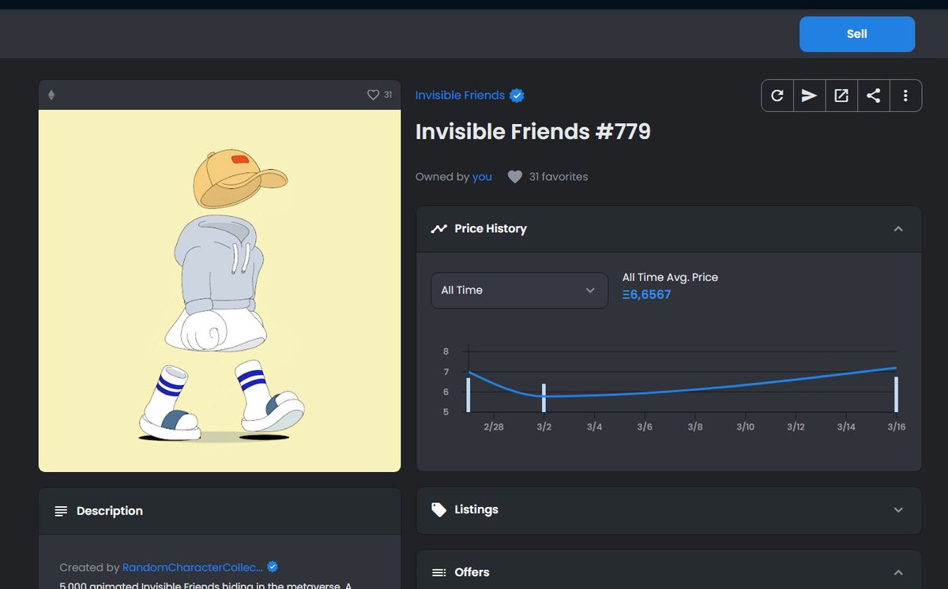Image resolution: width=948 pixels, height=589 pixels.
Task: Click the heart beside 31 favorites
Action: click(514, 177)
